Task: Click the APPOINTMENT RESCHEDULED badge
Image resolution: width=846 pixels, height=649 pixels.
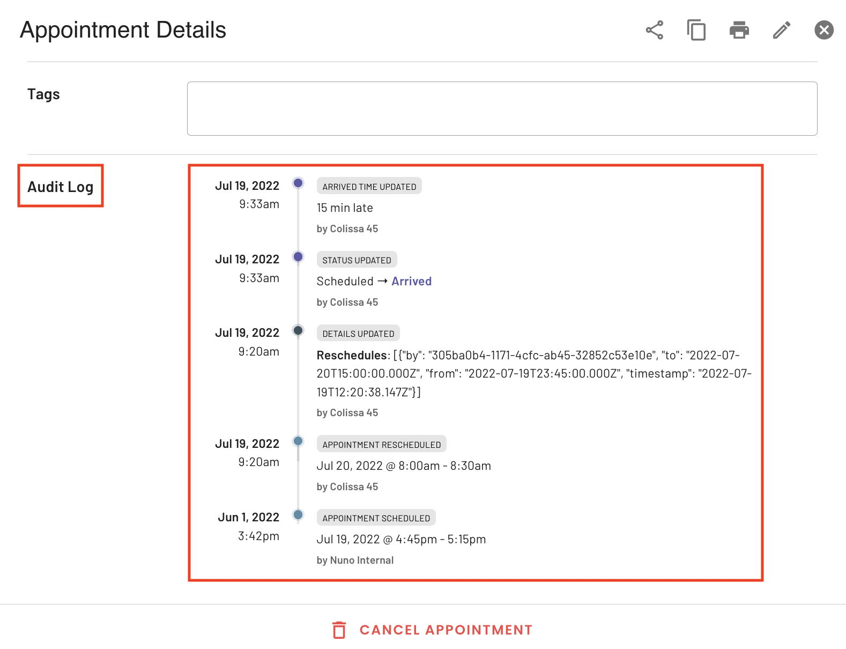Action: (x=382, y=444)
